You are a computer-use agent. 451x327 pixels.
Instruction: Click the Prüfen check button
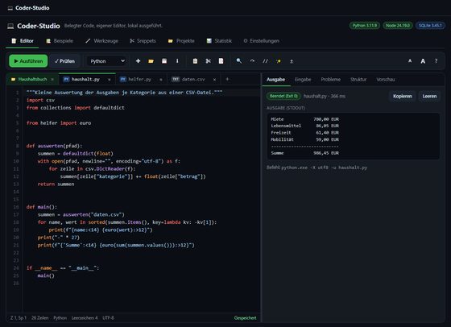click(x=64, y=61)
